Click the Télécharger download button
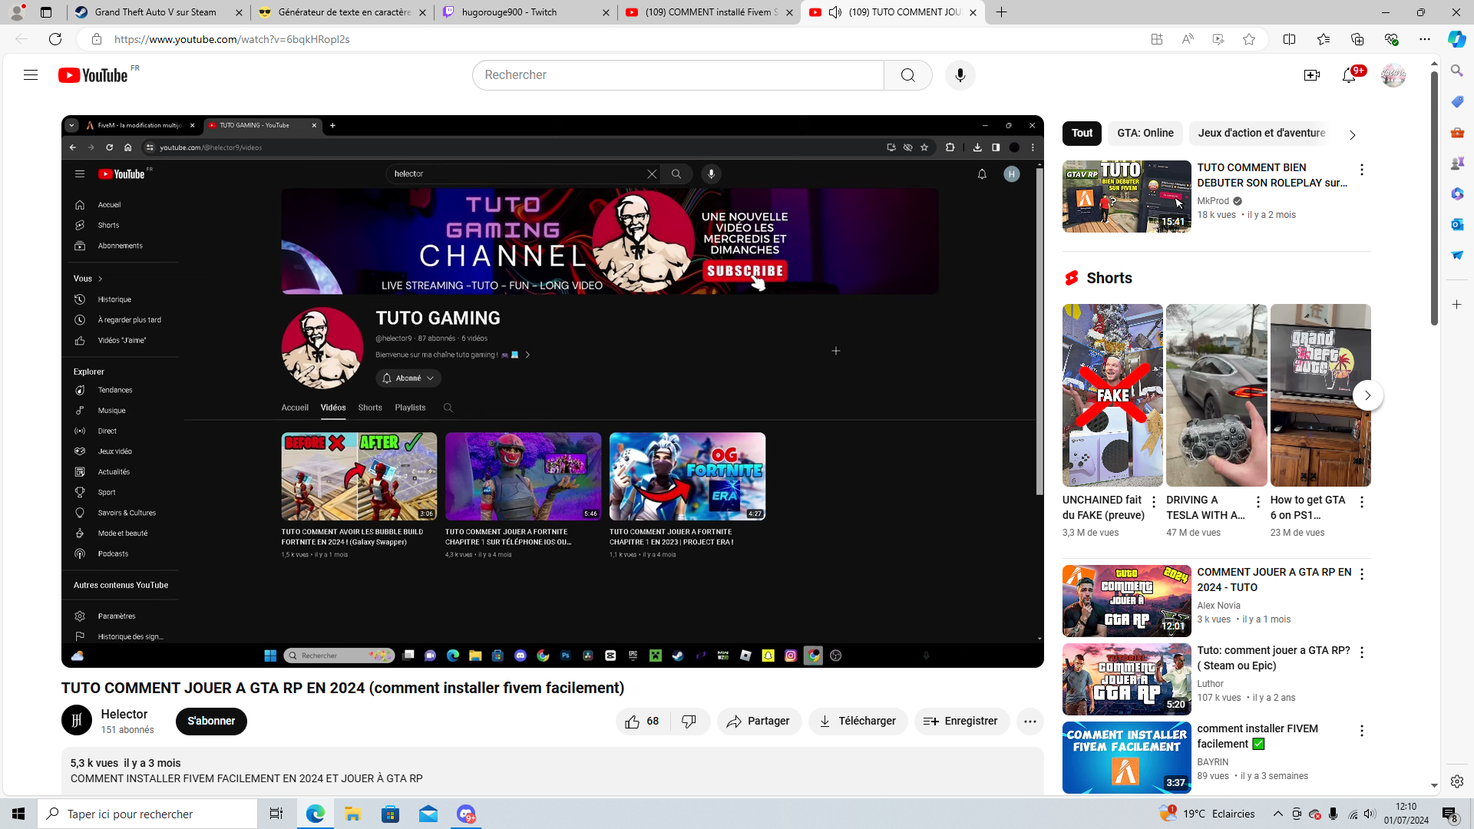The image size is (1474, 829). tap(858, 721)
